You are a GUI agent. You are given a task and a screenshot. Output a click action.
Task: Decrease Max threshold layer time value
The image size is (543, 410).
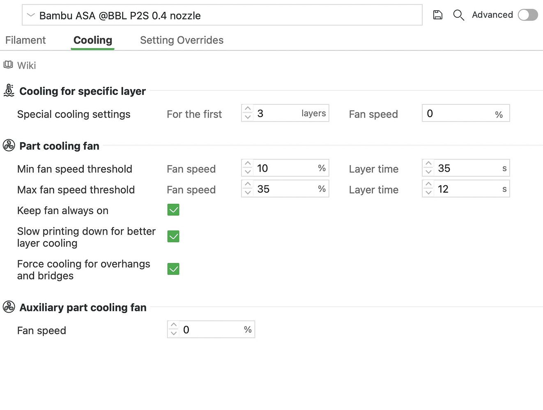pyautogui.click(x=428, y=193)
